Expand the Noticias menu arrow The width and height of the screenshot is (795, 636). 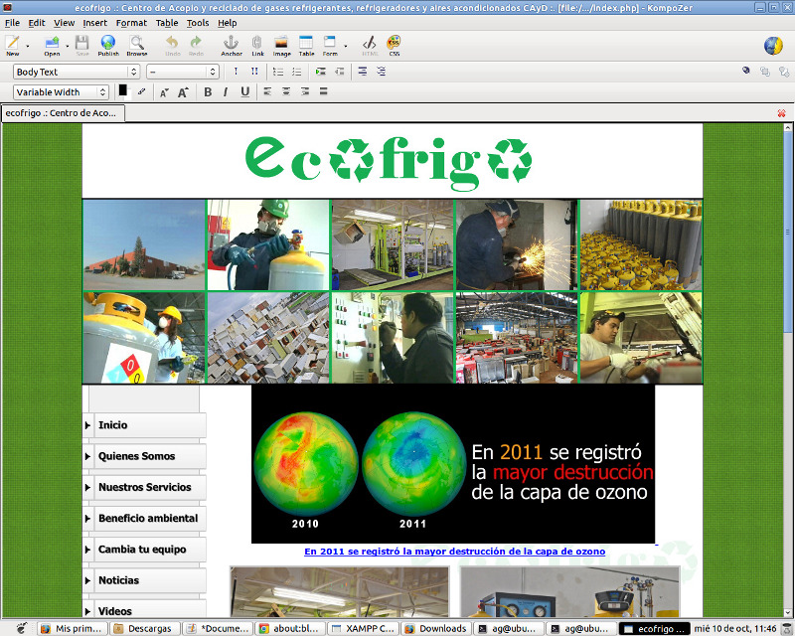(x=87, y=580)
